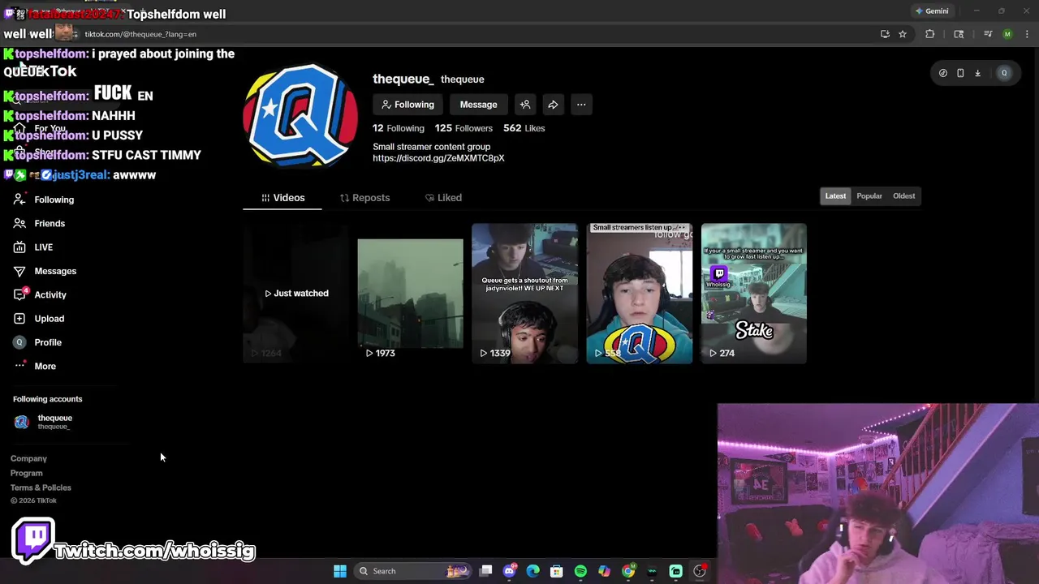This screenshot has width=1039, height=584.
Task: Go to Friends in the sidebar
Action: (x=50, y=223)
